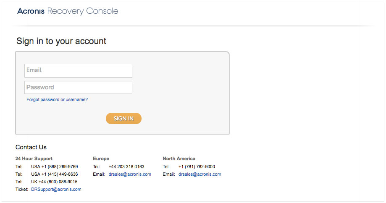Focus the Password input field
The width and height of the screenshot is (386, 203).
point(78,88)
